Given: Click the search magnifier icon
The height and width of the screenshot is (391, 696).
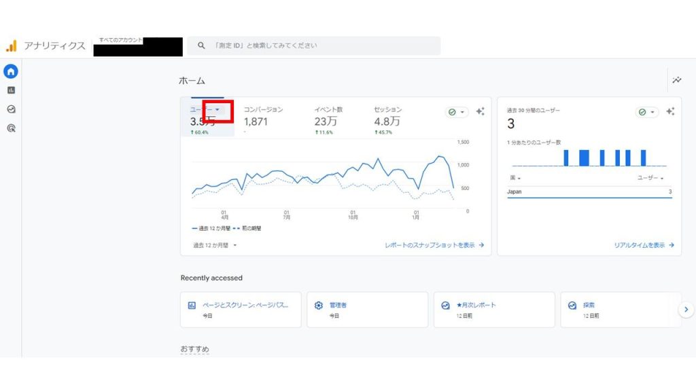Looking at the screenshot, I should tap(201, 45).
